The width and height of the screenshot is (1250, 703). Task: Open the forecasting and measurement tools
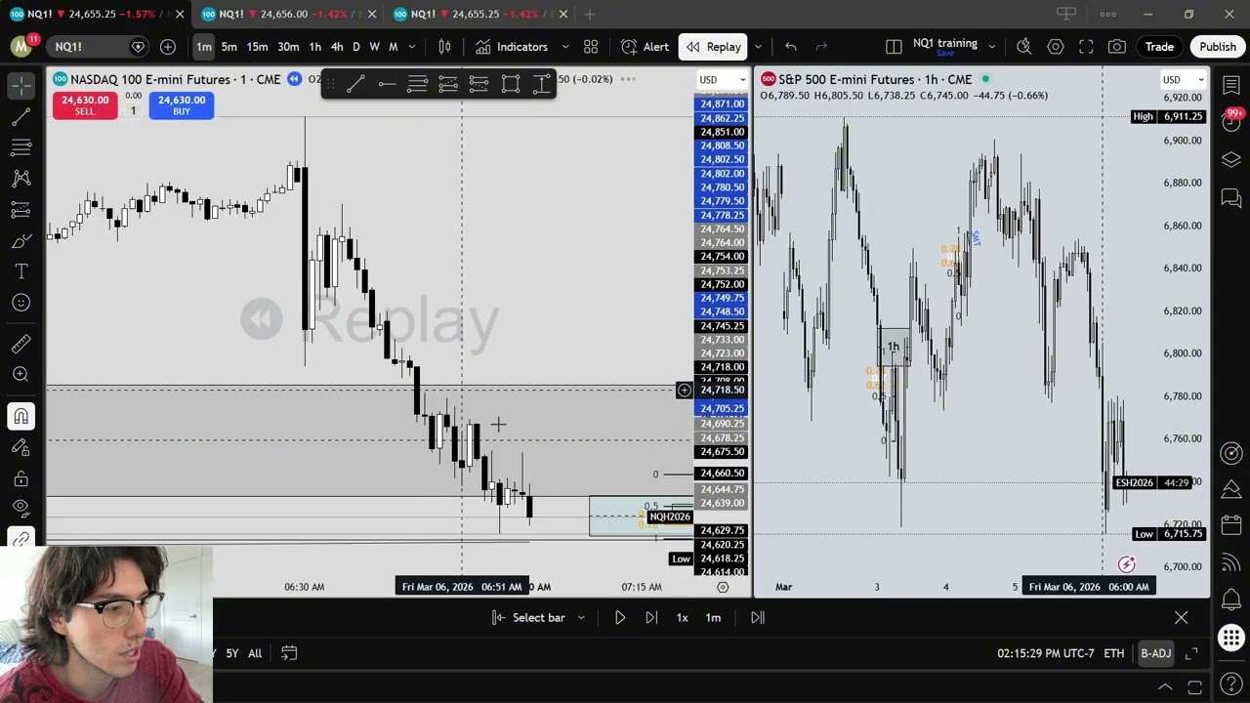click(21, 210)
